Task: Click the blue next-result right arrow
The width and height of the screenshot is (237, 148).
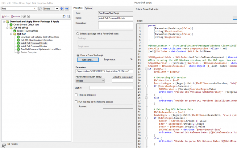Action: [67, 9]
